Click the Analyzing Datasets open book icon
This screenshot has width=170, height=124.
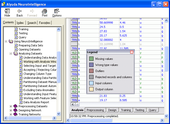pos(16,54)
